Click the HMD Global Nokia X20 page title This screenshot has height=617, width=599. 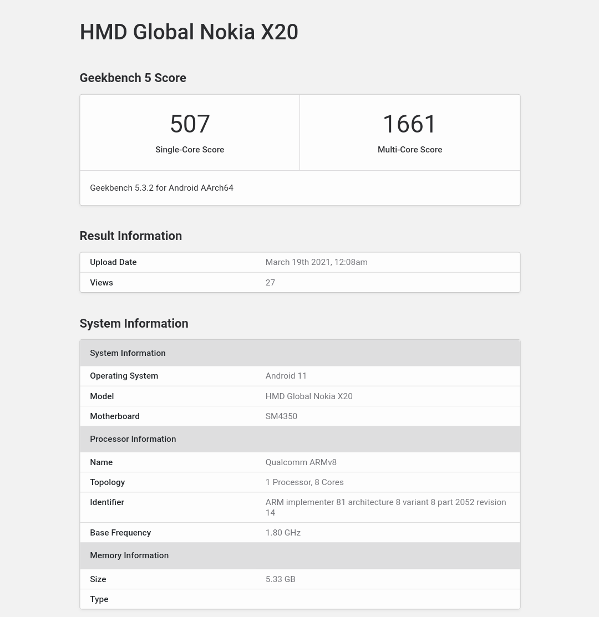189,32
